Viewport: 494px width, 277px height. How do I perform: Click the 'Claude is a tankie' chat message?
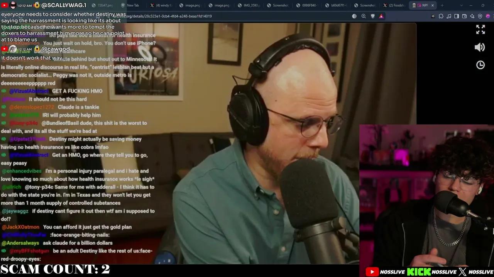point(78,107)
